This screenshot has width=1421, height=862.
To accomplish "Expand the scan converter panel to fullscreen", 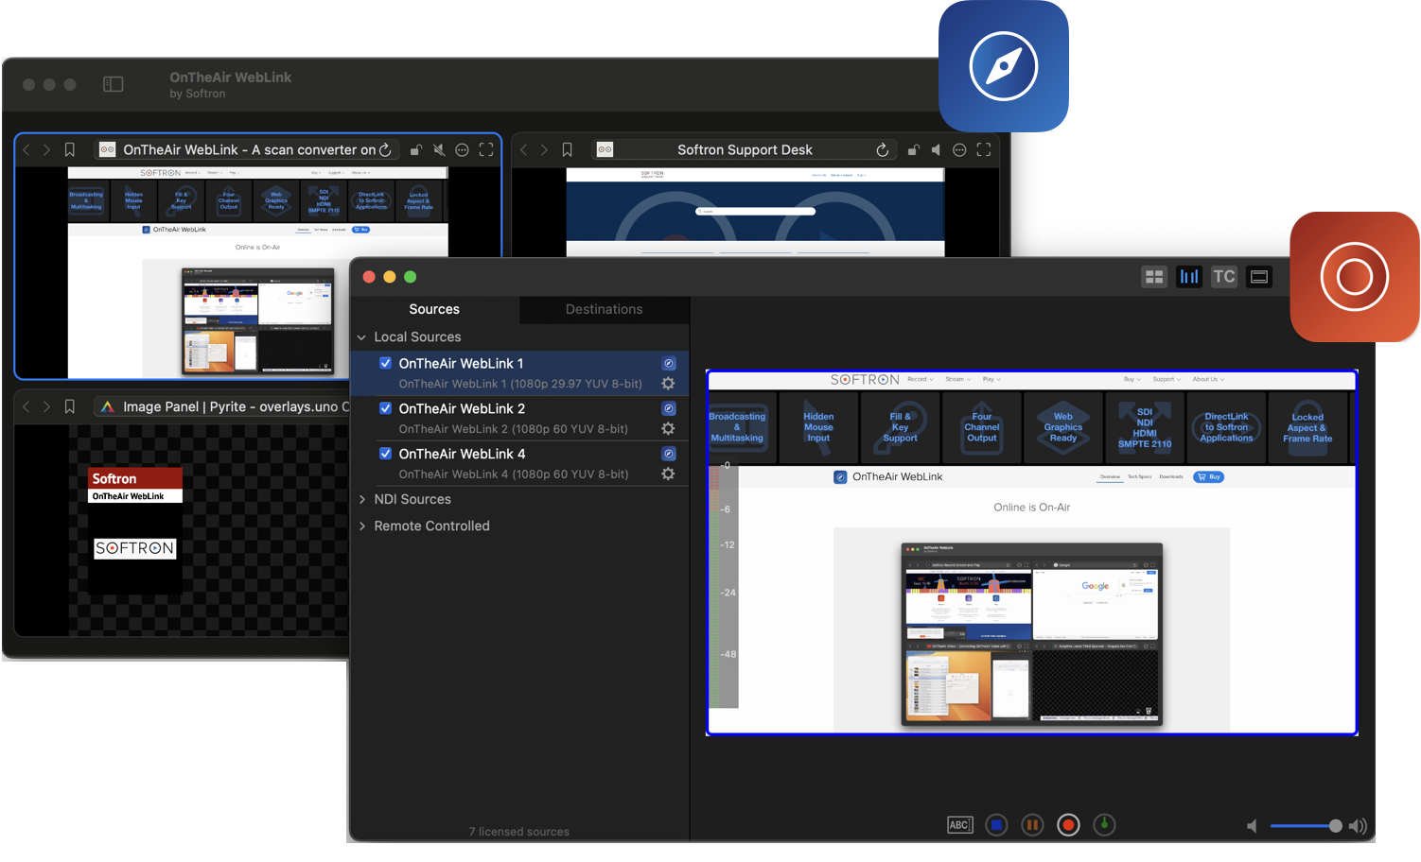I will pyautogui.click(x=486, y=149).
